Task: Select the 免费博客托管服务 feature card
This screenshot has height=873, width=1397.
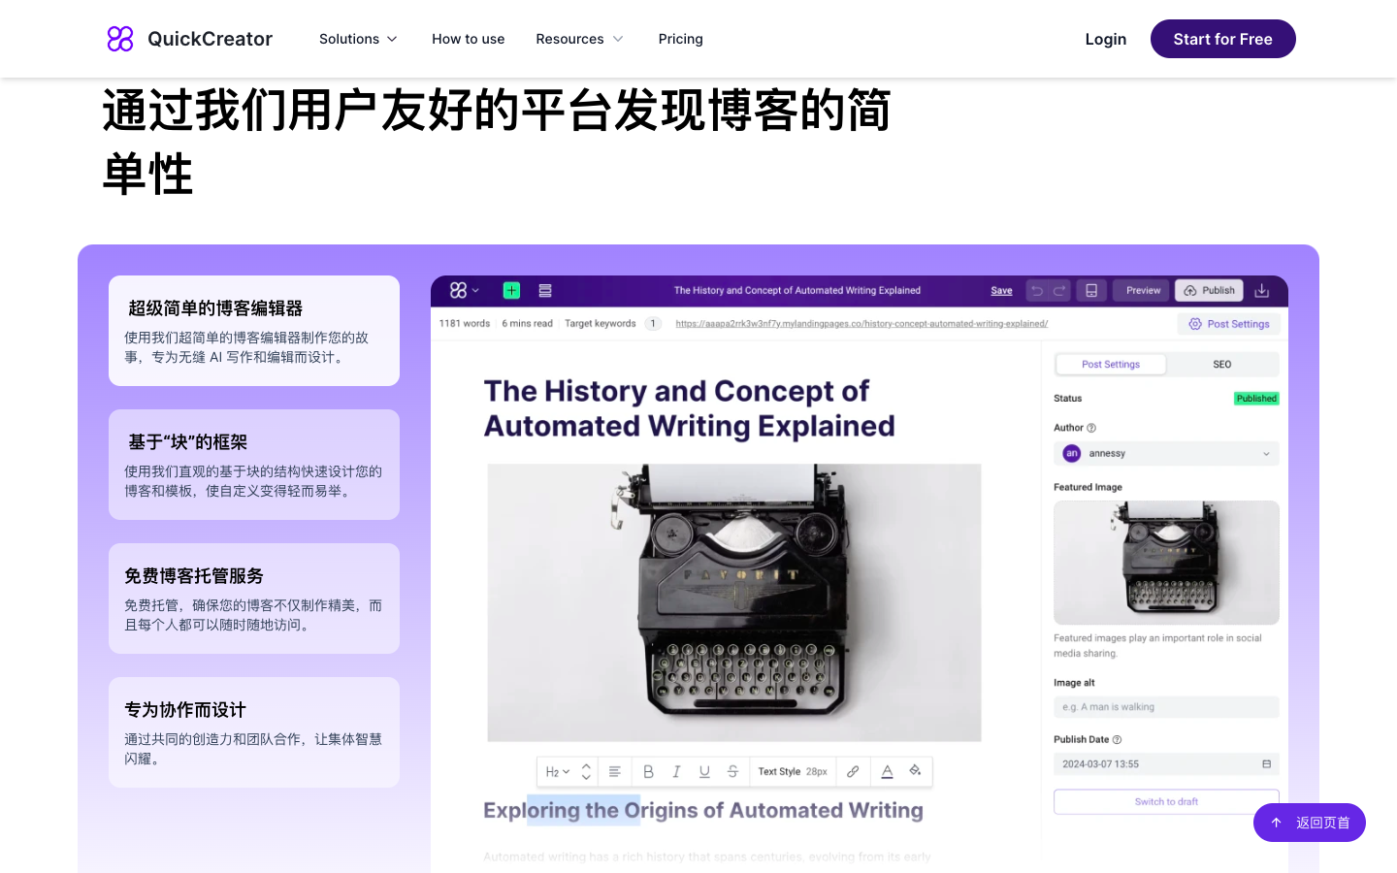Action: tap(254, 598)
